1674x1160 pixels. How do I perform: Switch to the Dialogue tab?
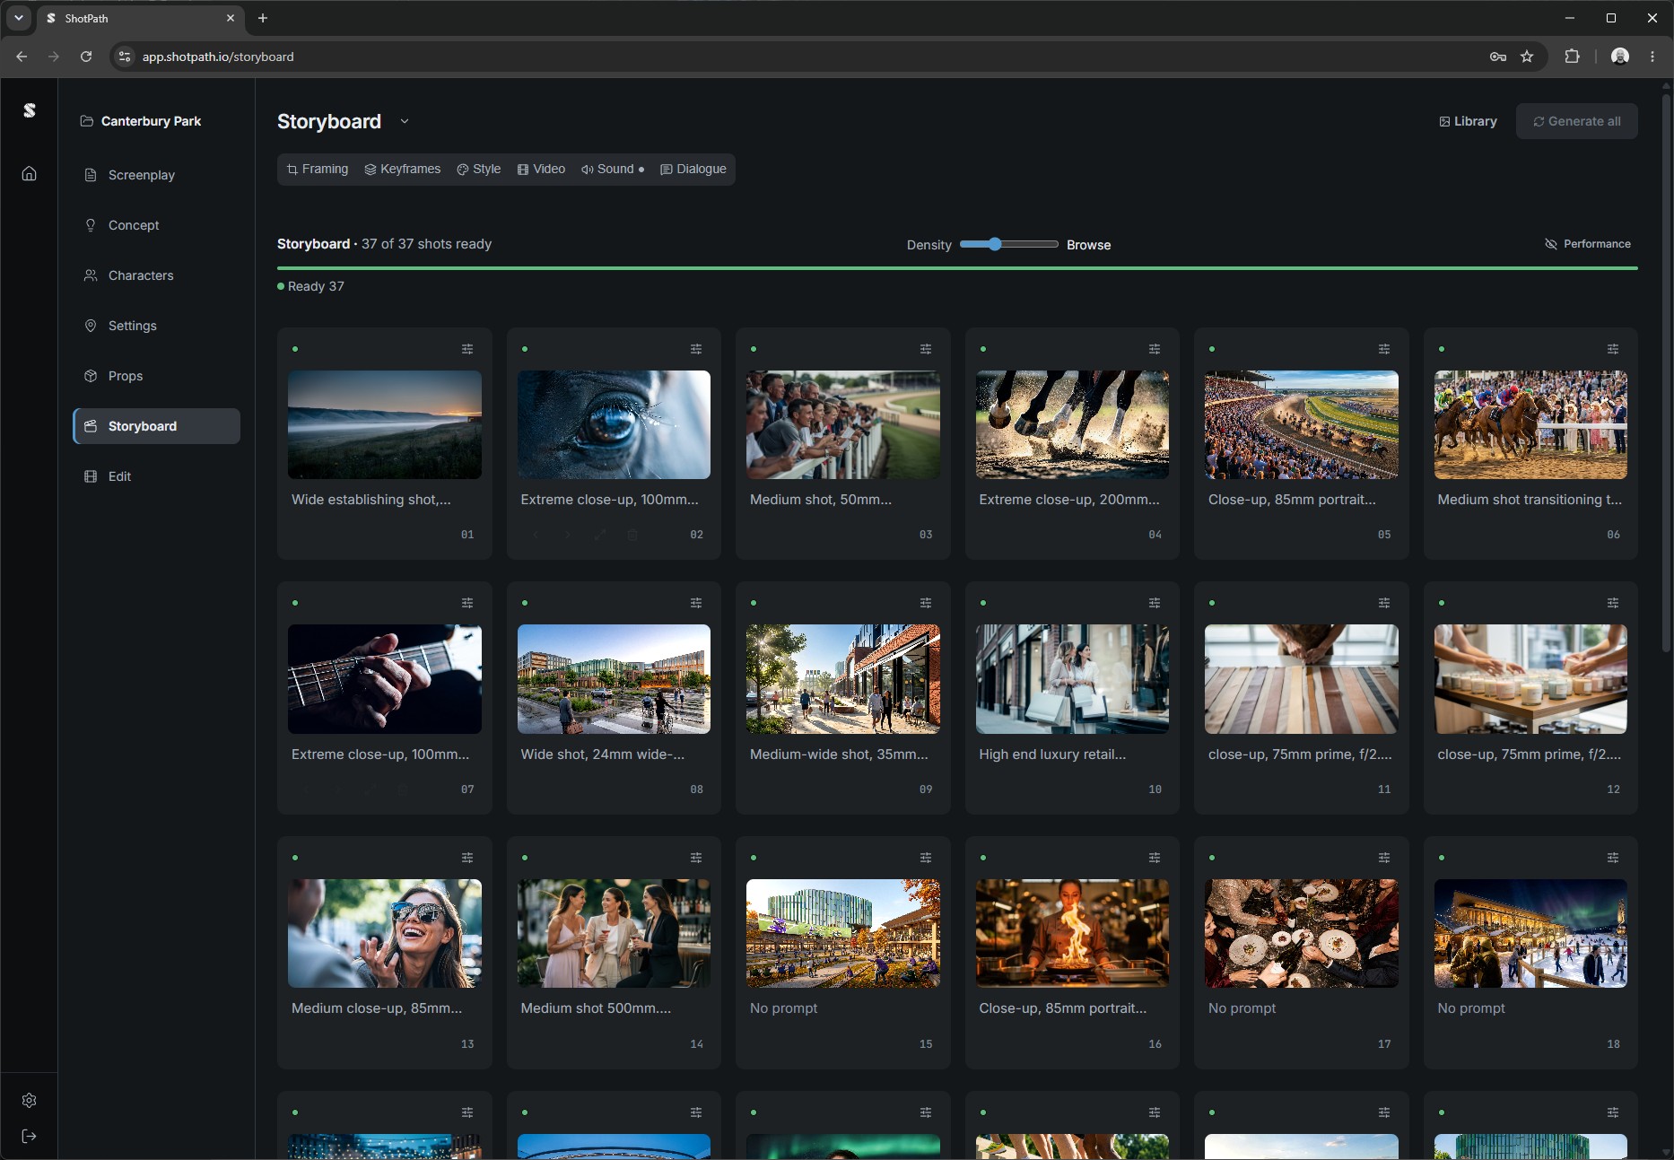[x=693, y=169]
